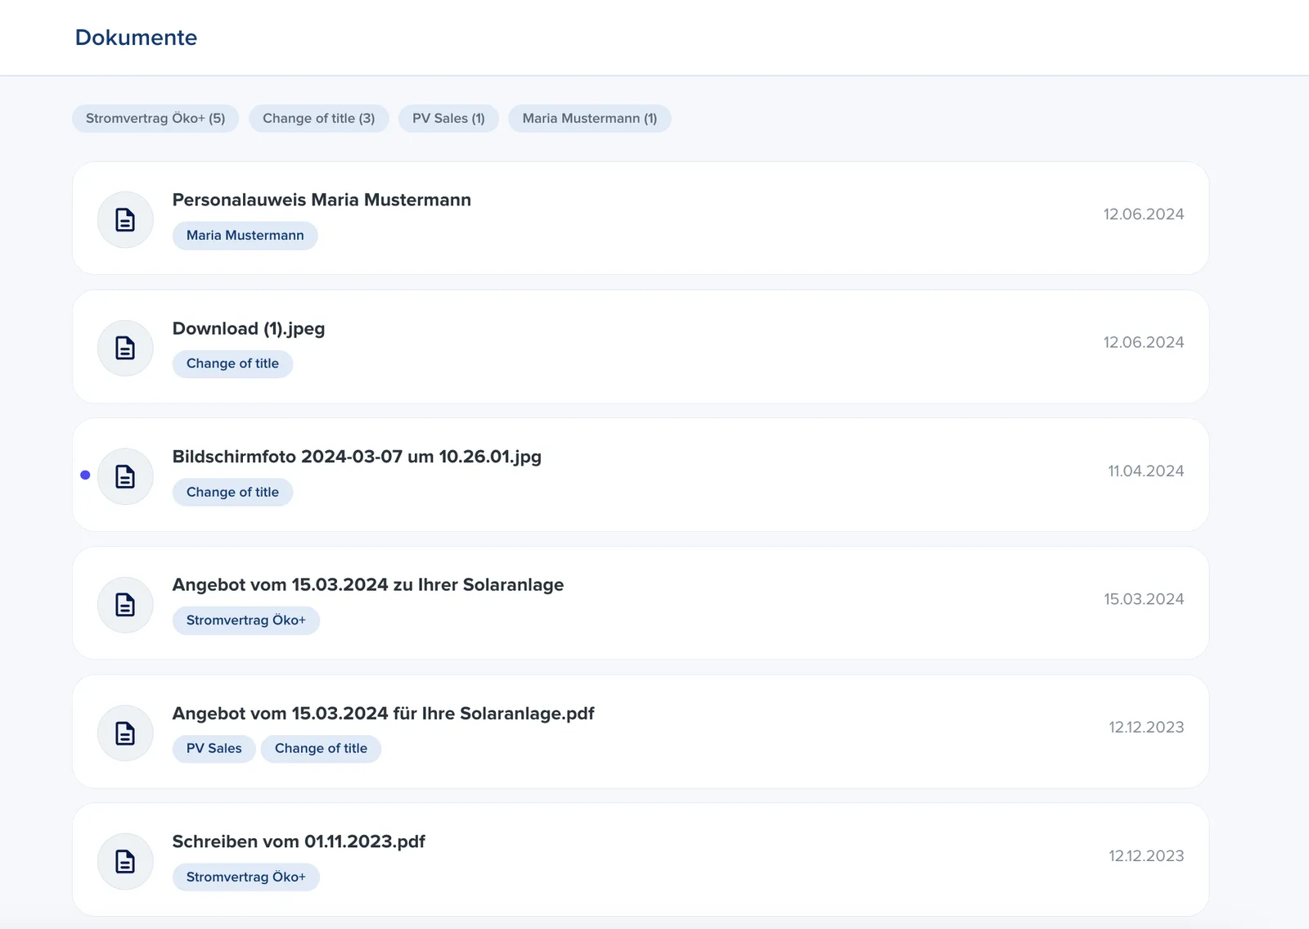Click Stromvertrag Öko+ tag under Angebot zu Ihrer Solaranlage
Screen dimensions: 1309x929
click(246, 620)
